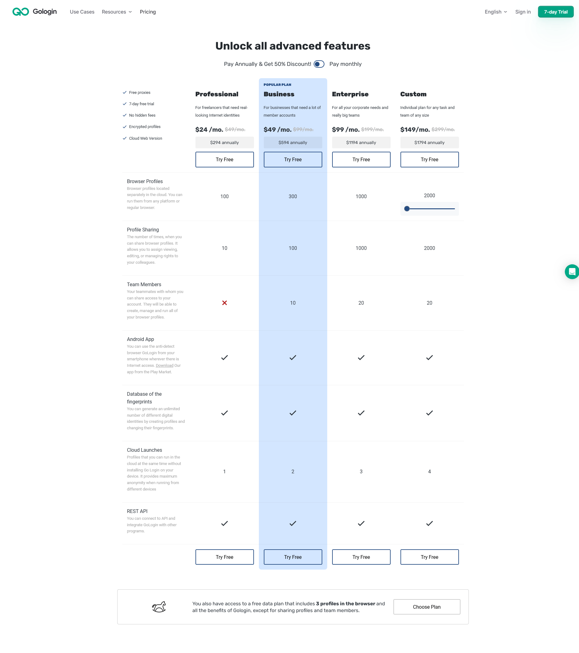This screenshot has height=653, width=579.
Task: Click top Try Free for Custom plan
Action: [429, 159]
